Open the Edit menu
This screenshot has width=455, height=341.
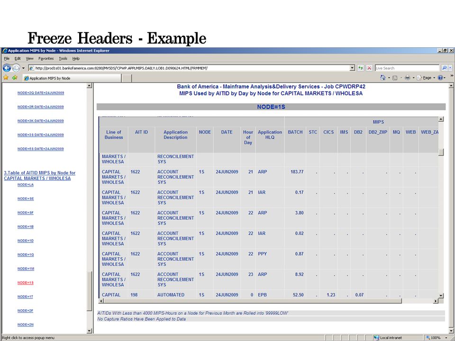17,59
